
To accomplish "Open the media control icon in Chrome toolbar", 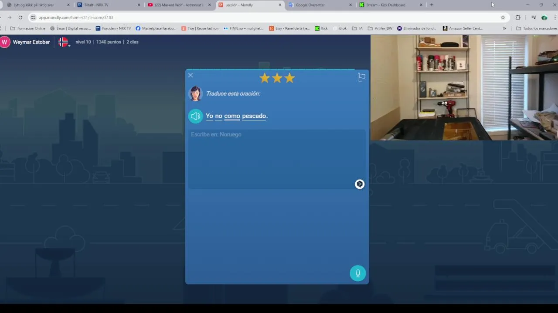I will click(x=533, y=17).
